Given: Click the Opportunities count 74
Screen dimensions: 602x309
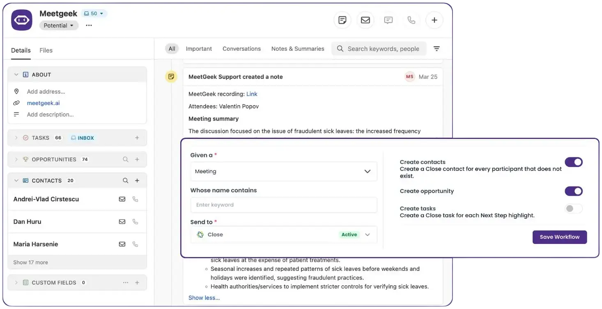Looking at the screenshot, I should pyautogui.click(x=85, y=159).
